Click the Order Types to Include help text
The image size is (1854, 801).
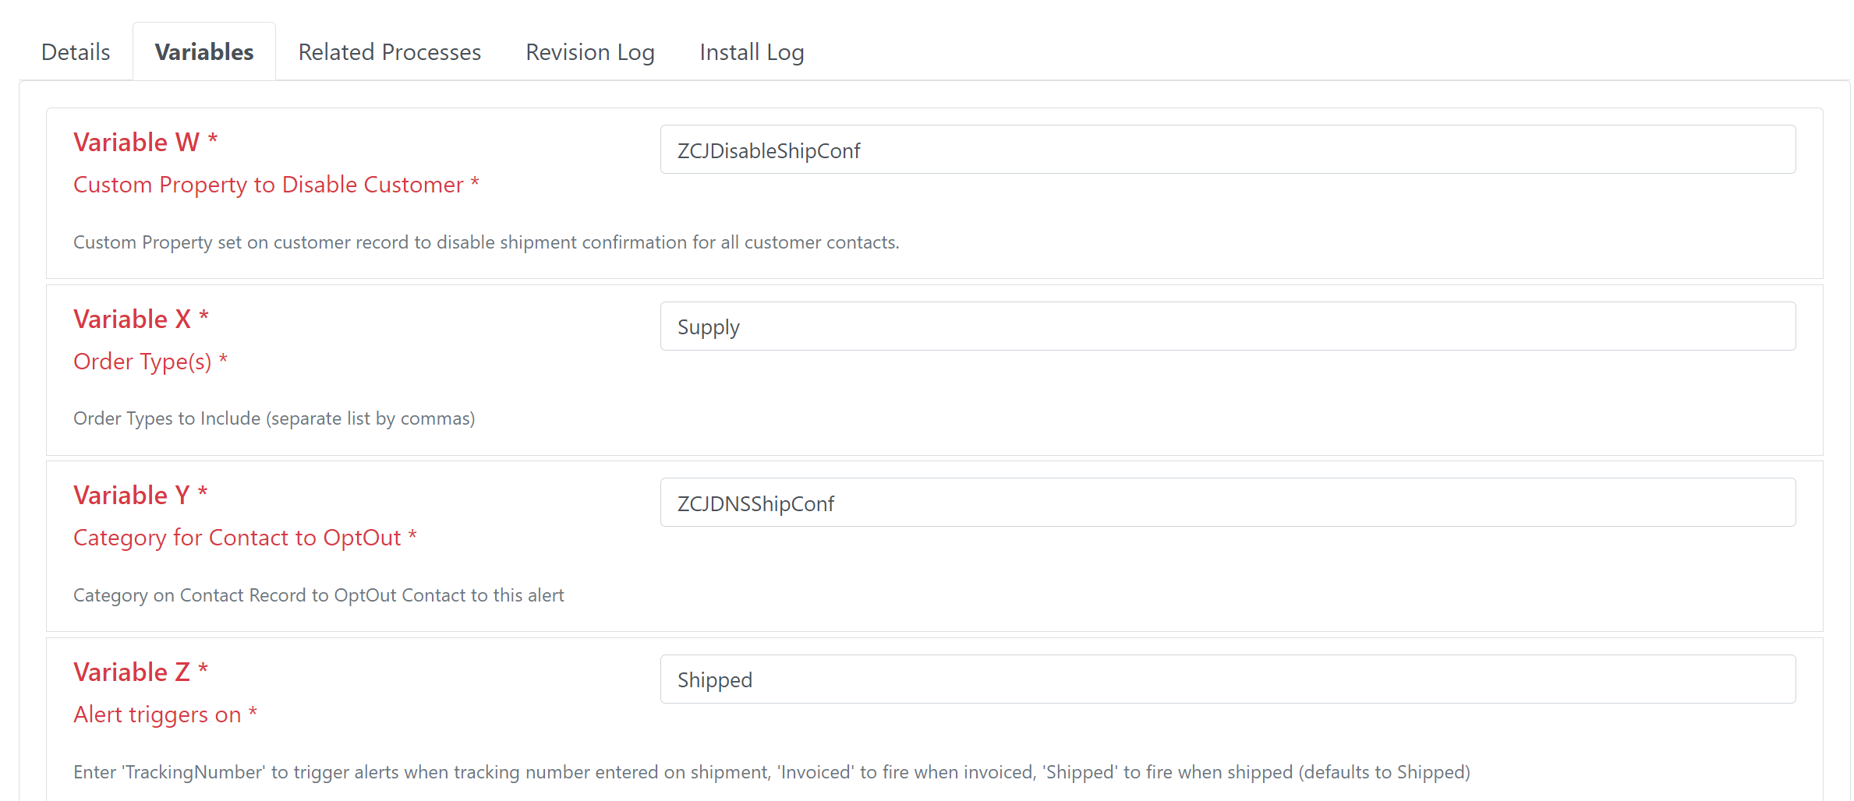click(x=274, y=418)
